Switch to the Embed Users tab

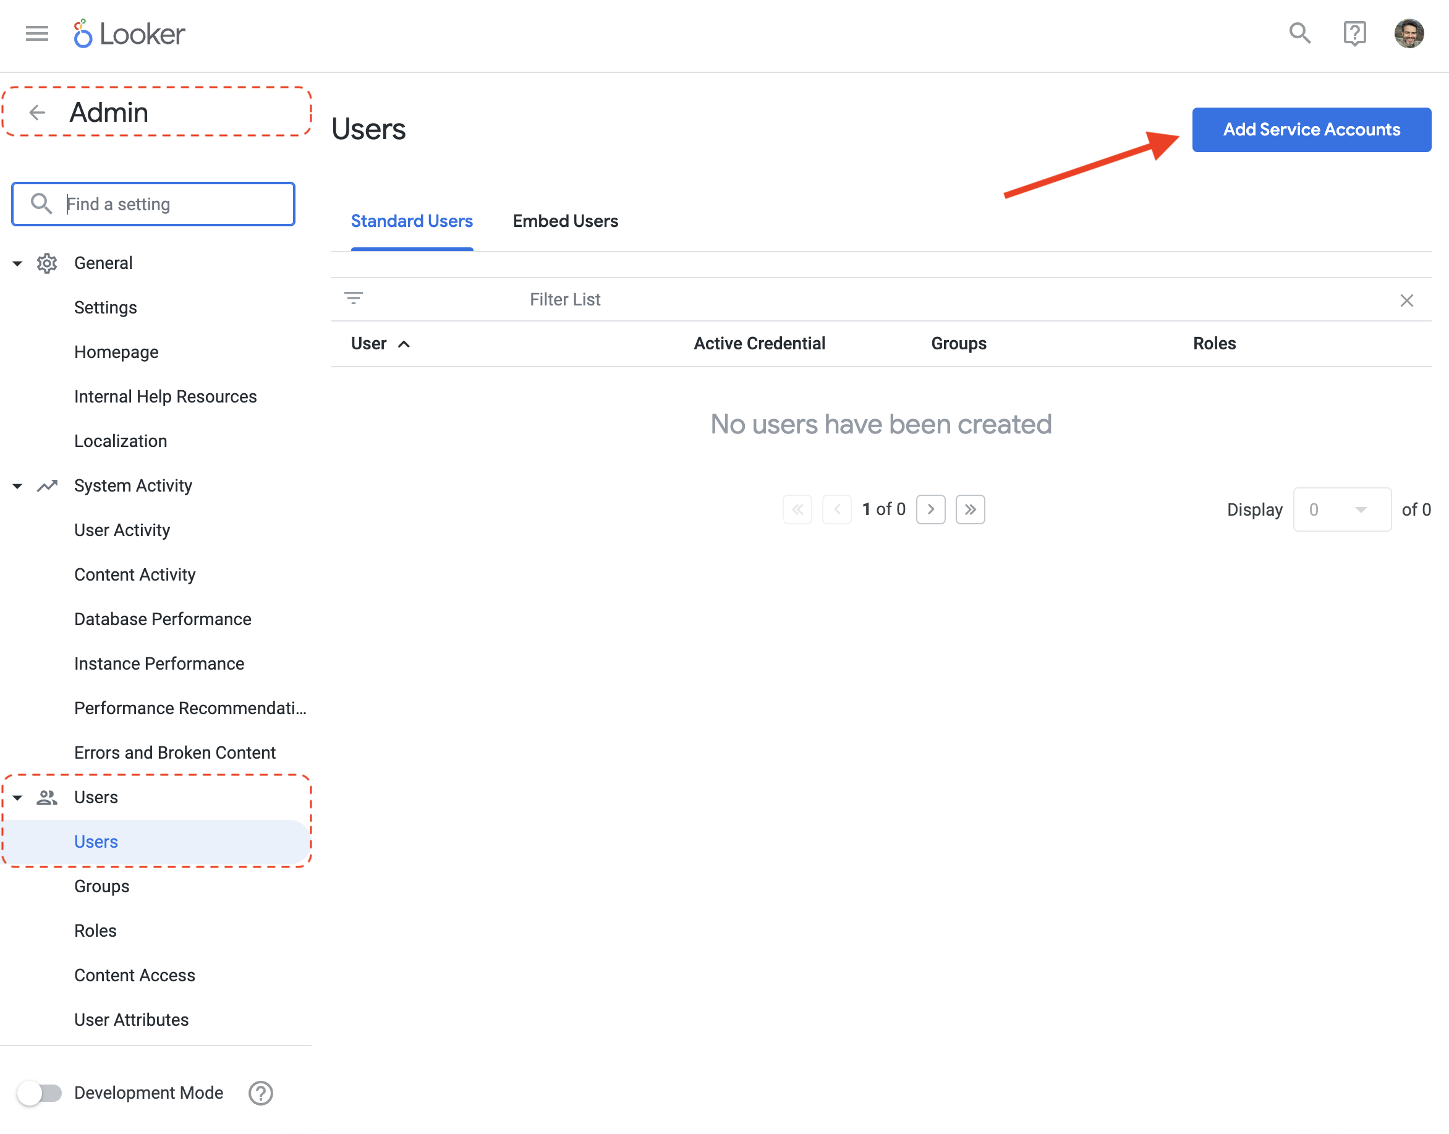[565, 221]
